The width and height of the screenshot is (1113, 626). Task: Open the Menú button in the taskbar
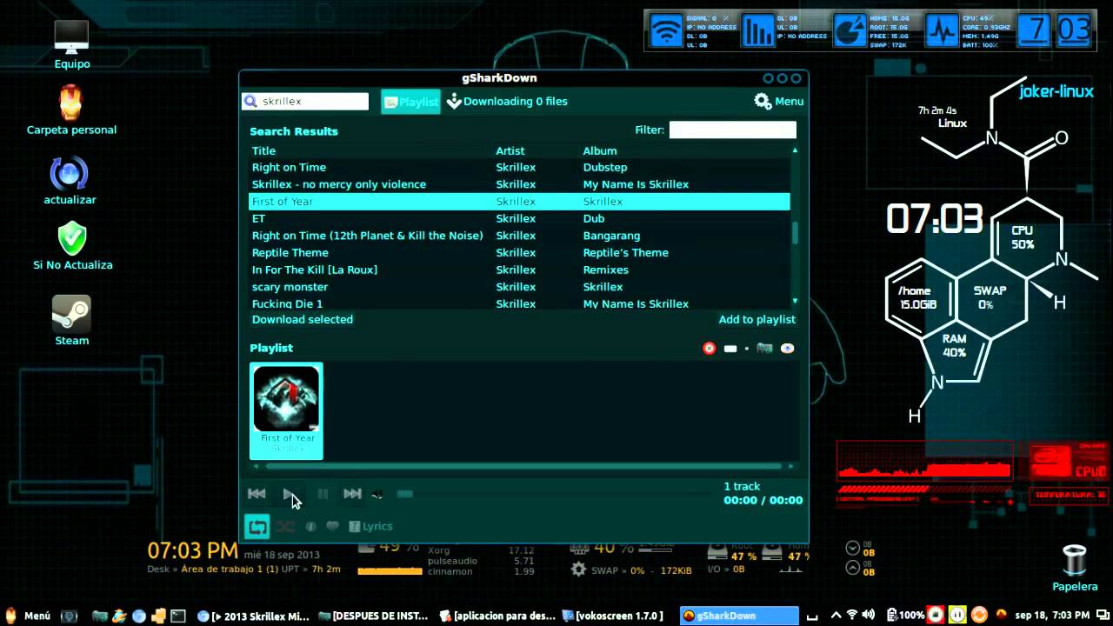(27, 616)
